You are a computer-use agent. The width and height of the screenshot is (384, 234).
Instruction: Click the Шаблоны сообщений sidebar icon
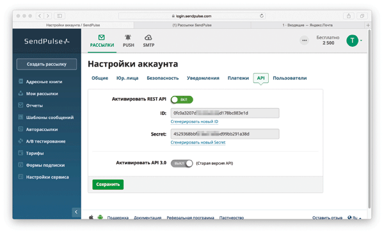pyautogui.click(x=21, y=117)
